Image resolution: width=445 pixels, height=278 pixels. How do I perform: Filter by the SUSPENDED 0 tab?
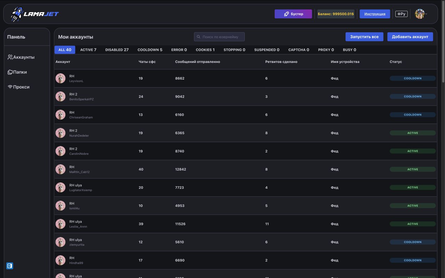(267, 50)
